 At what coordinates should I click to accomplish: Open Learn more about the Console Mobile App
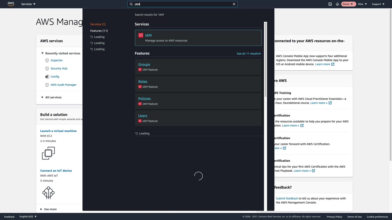click(x=325, y=64)
